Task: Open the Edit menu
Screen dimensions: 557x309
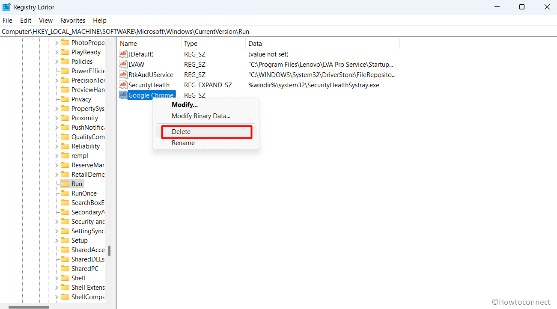Action: tap(26, 20)
